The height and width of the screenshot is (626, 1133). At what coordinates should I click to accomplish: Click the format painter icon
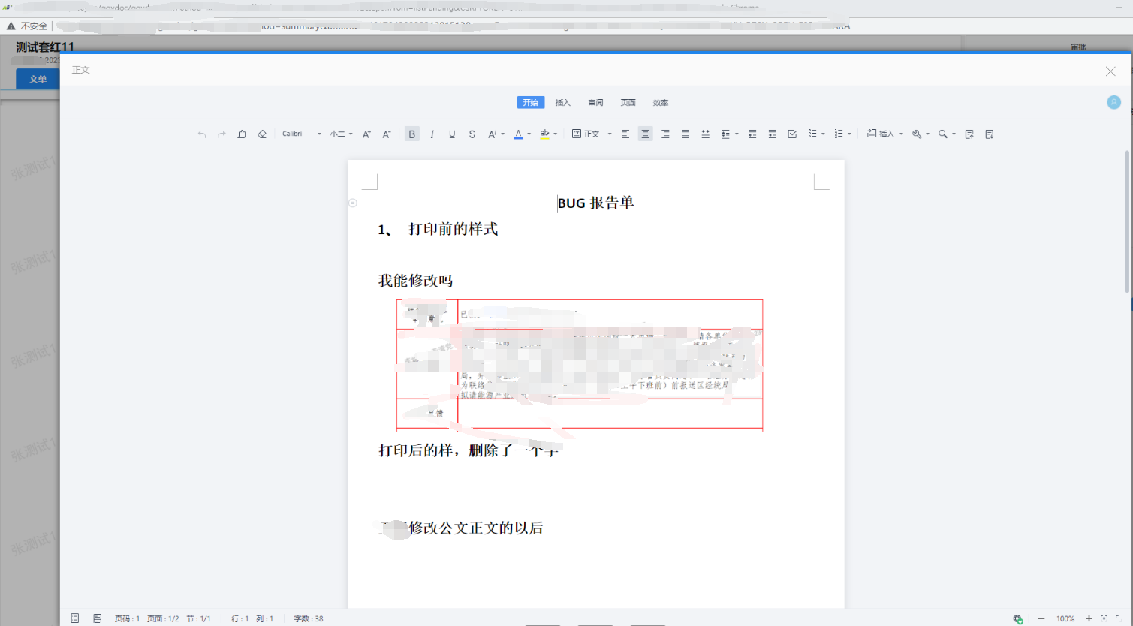pos(242,134)
